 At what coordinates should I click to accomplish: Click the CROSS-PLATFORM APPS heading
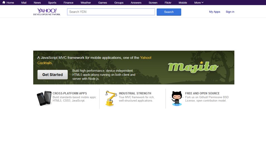pyautogui.click(x=69, y=93)
